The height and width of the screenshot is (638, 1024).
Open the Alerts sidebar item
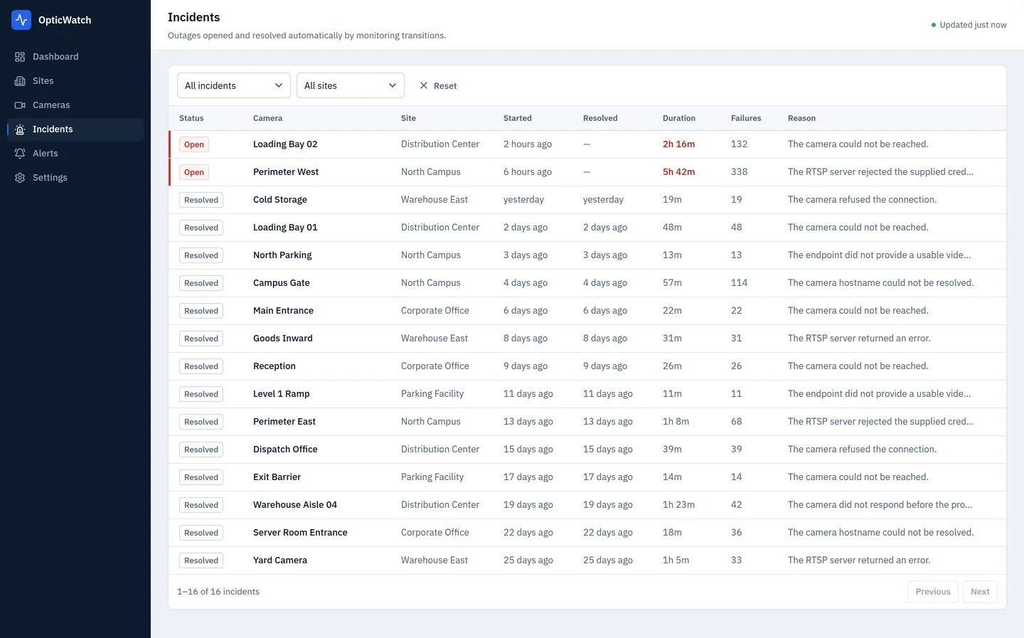coord(75,154)
